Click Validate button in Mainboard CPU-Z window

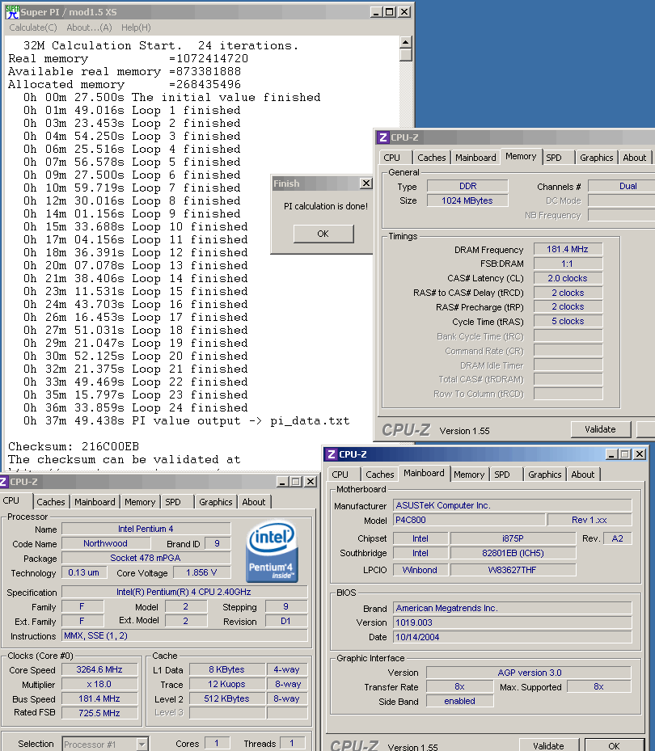(548, 745)
